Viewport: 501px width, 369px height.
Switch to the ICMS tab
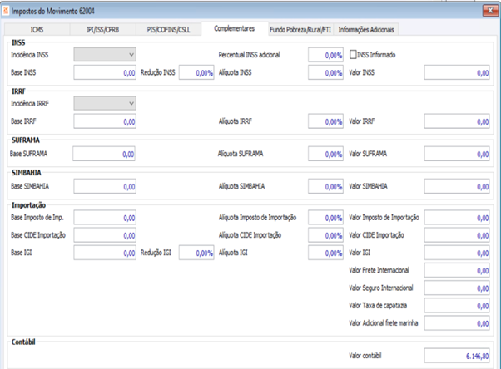click(x=37, y=30)
